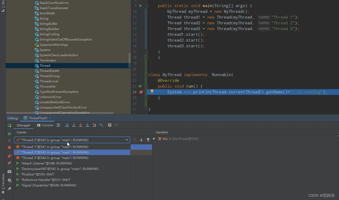Select StackOverflowError in the class list

point(54,3)
